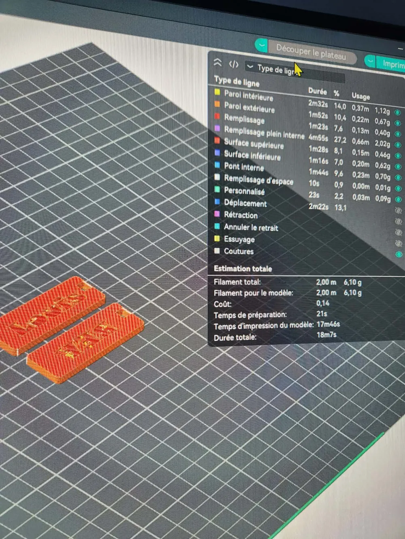
Task: Select the Déplacement label
Action: tap(245, 203)
